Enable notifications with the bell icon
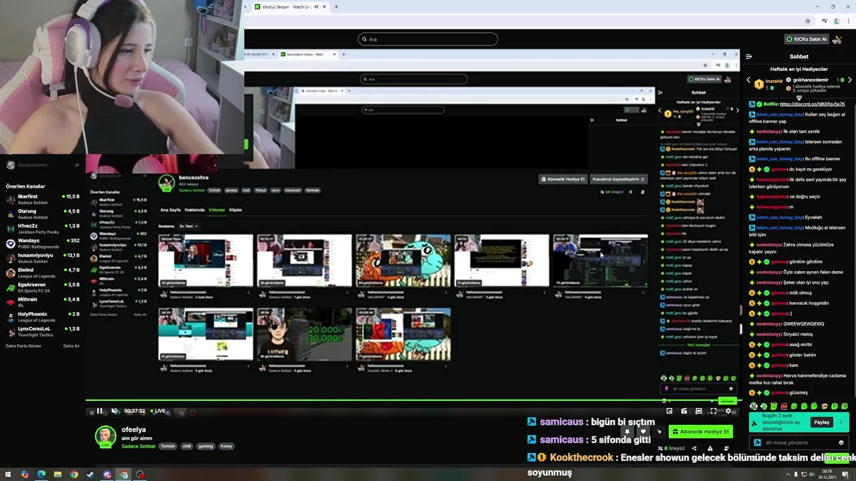 pos(627,432)
